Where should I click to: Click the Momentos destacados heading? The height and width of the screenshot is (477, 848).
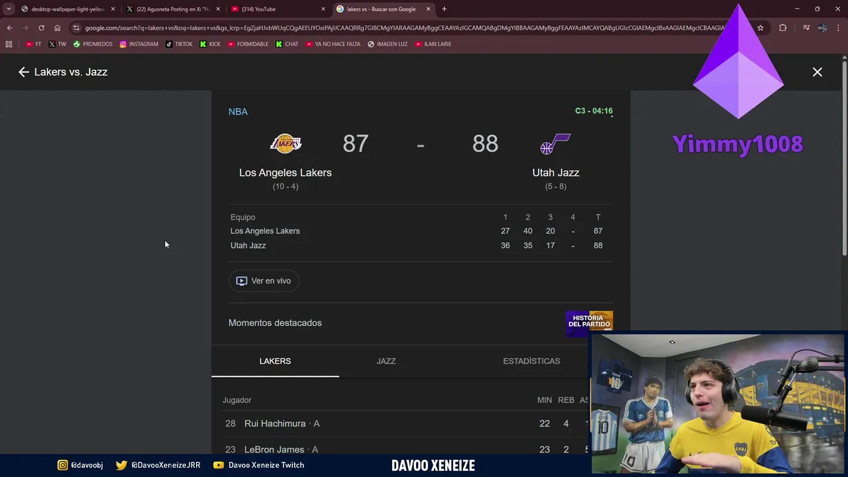(275, 323)
